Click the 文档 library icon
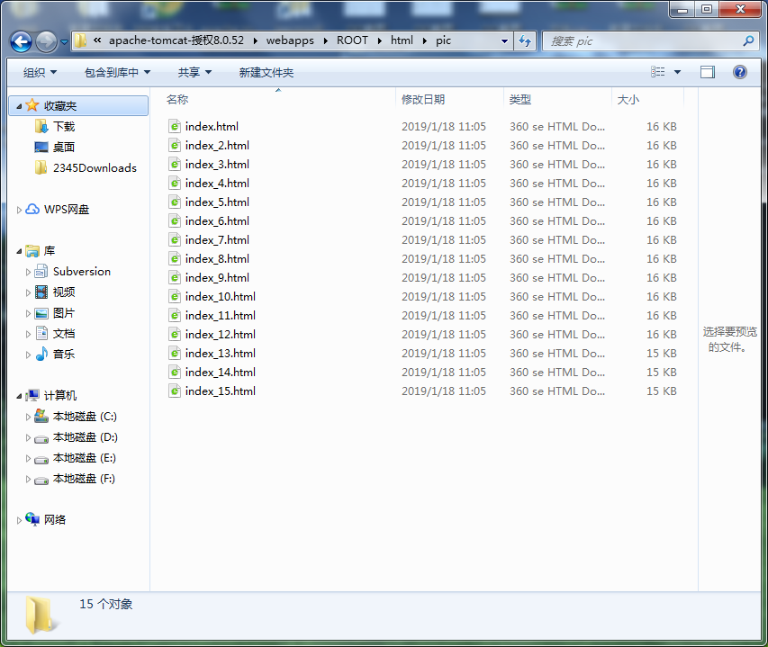The height and width of the screenshot is (647, 768). pos(41,333)
